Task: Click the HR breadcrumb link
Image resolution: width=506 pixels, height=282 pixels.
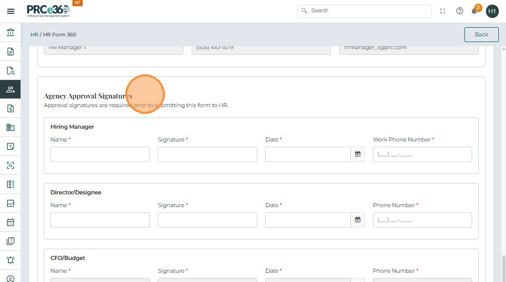Action: tap(34, 35)
